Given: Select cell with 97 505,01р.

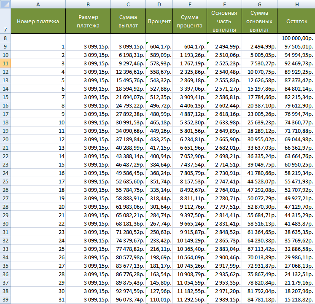Looking at the screenshot, I should tap(296, 46).
